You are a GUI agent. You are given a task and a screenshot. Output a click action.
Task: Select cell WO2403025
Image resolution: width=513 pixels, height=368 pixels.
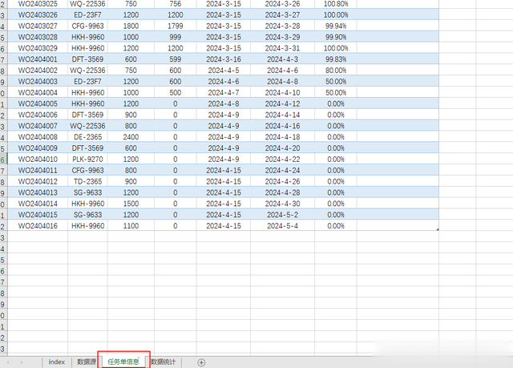point(38,4)
